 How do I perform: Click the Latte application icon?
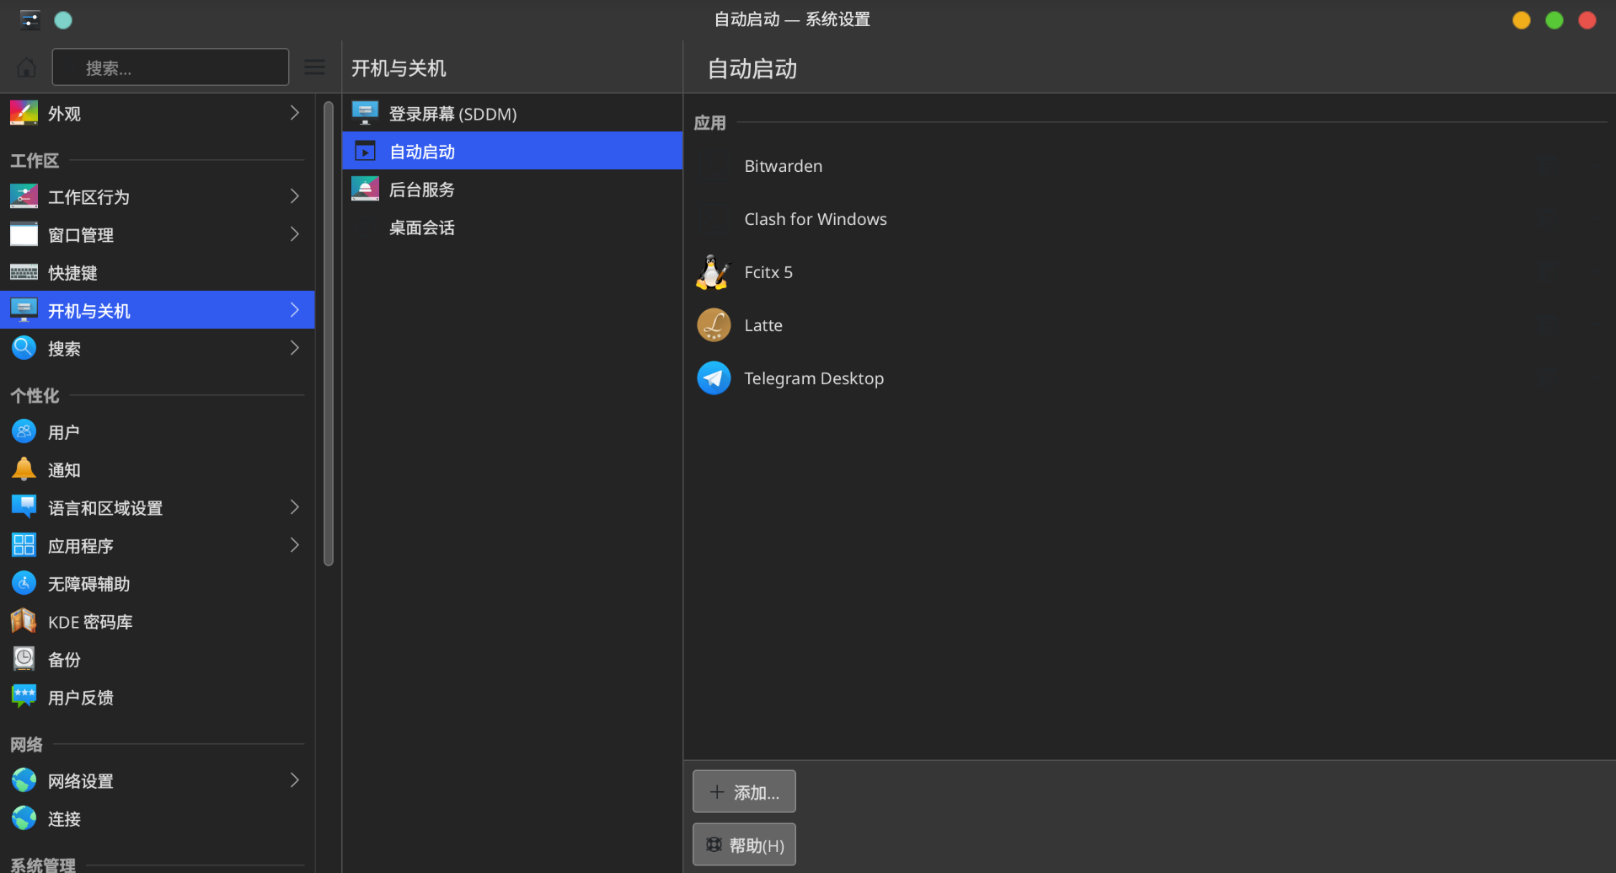[713, 325]
